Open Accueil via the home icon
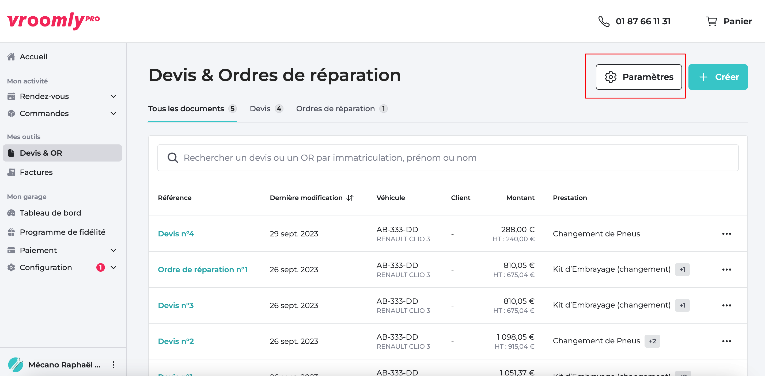The width and height of the screenshot is (765, 376). 11,57
